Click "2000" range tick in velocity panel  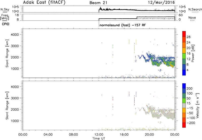pyautogui.click(x=15, y=109)
